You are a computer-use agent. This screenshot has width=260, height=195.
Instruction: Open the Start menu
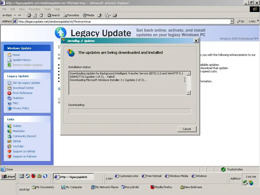(x=8, y=177)
